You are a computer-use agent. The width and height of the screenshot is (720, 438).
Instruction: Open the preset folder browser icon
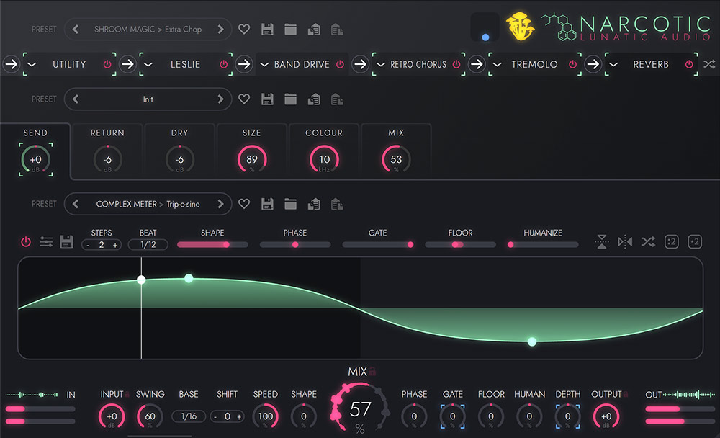290,29
